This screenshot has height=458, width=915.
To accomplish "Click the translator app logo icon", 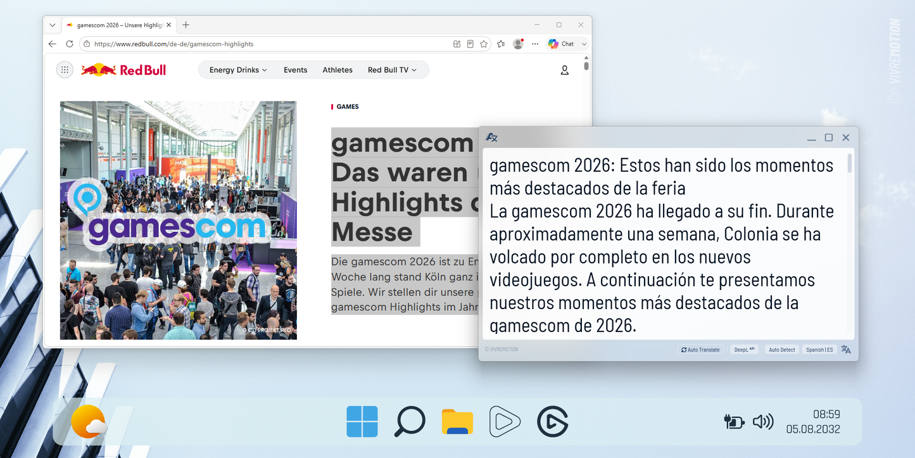I will [x=492, y=137].
